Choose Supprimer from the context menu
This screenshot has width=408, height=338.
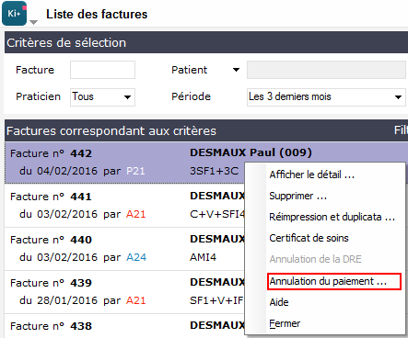297,196
